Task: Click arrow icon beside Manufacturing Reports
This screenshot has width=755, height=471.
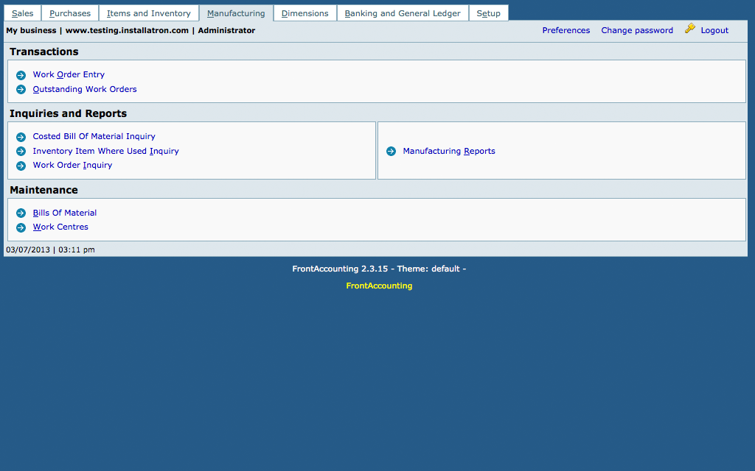Action: click(x=391, y=152)
